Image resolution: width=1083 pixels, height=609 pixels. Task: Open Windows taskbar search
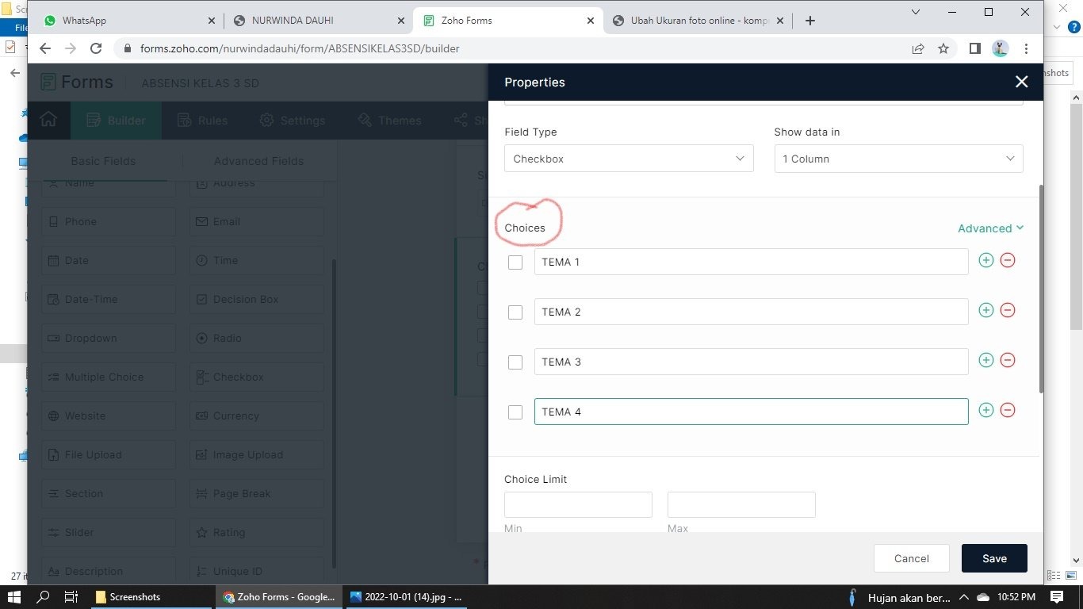tap(43, 596)
